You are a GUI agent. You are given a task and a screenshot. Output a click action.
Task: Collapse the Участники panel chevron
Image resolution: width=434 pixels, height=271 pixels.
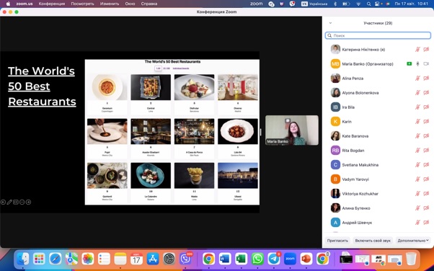pyautogui.click(x=330, y=23)
